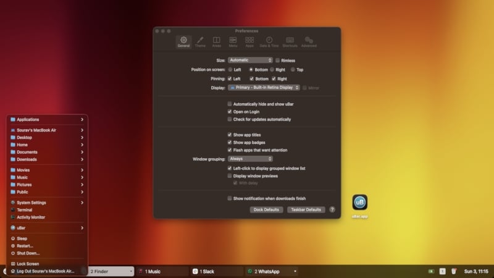Image resolution: width=494 pixels, height=278 pixels.
Task: Expand Applications in the uBar menu
Action: click(x=47, y=119)
